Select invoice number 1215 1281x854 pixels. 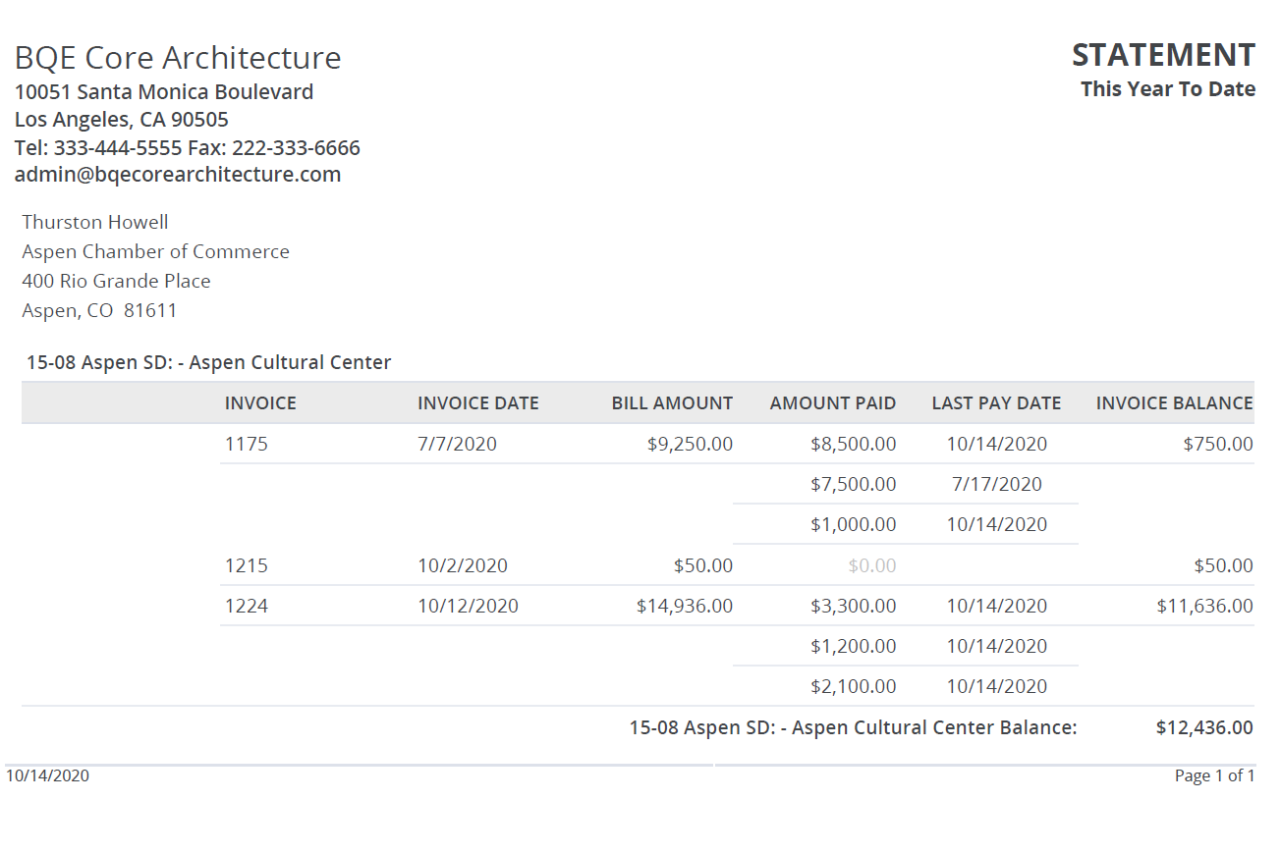(247, 565)
